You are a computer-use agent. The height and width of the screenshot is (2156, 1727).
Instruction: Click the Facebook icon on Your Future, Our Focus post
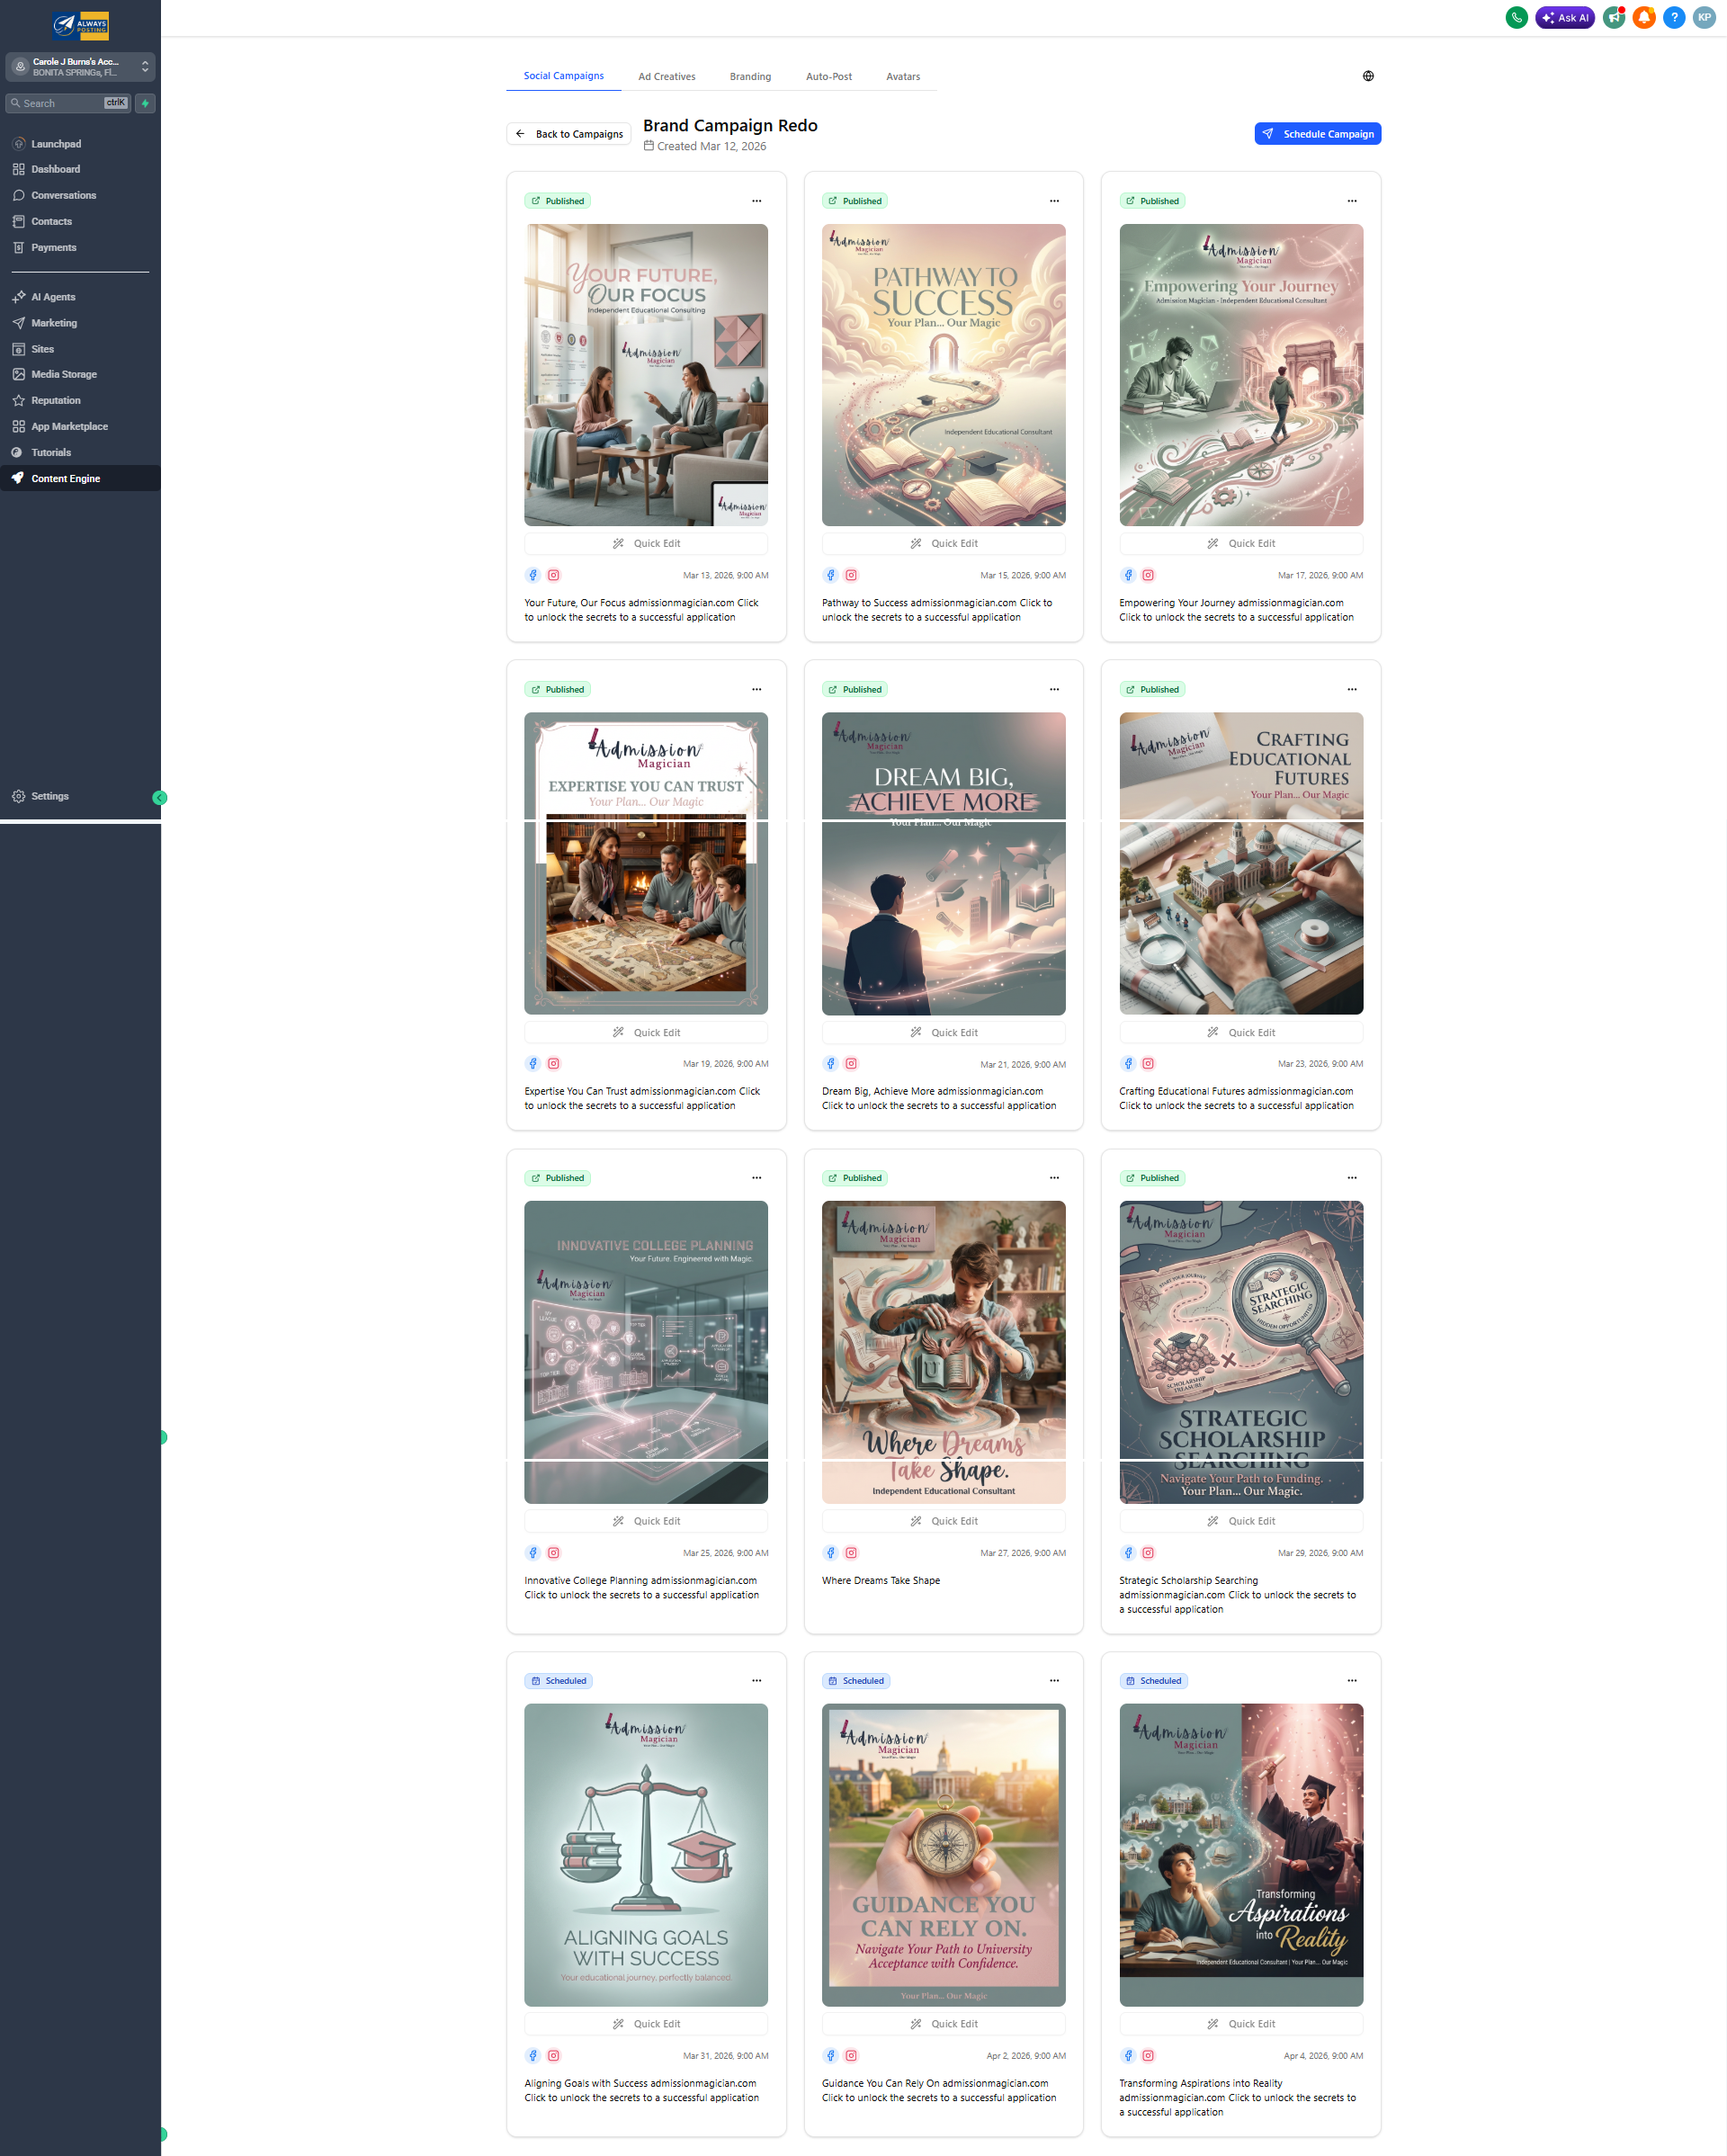(533, 575)
